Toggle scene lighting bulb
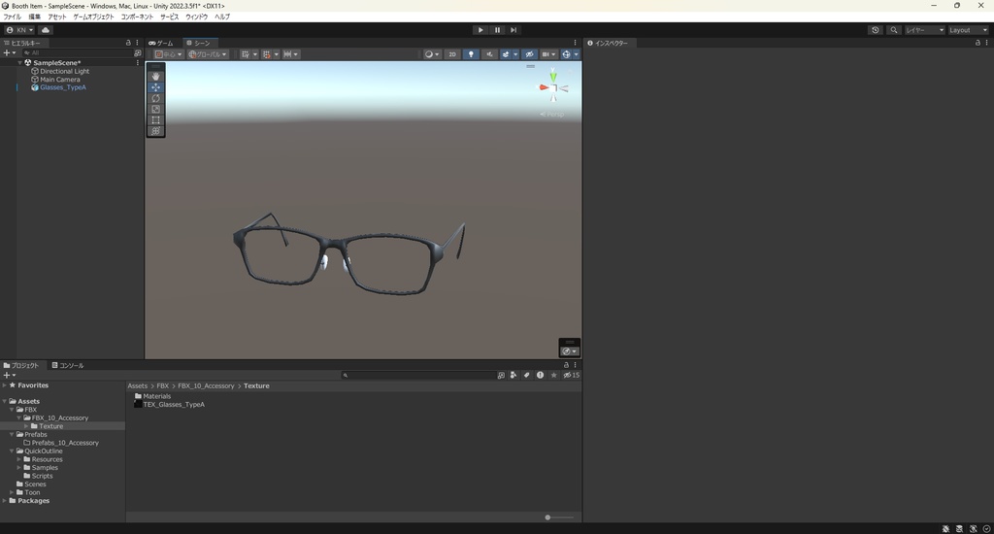Image resolution: width=994 pixels, height=534 pixels. [x=471, y=54]
